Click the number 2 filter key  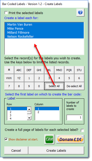(x=39, y=78)
